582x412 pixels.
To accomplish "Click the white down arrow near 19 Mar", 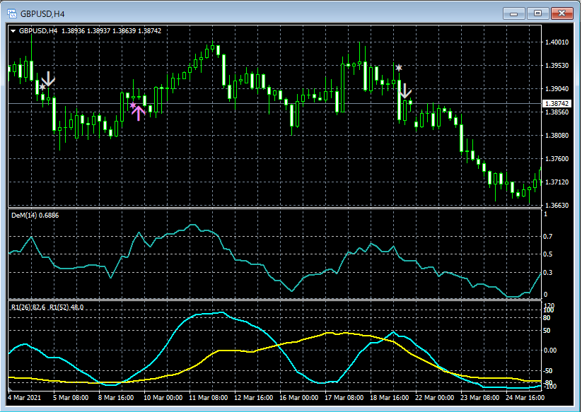I will click(x=405, y=91).
